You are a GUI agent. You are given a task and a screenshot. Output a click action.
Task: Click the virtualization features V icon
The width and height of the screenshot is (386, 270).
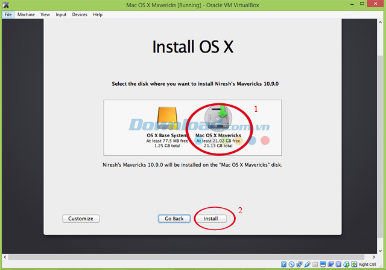[338, 265]
